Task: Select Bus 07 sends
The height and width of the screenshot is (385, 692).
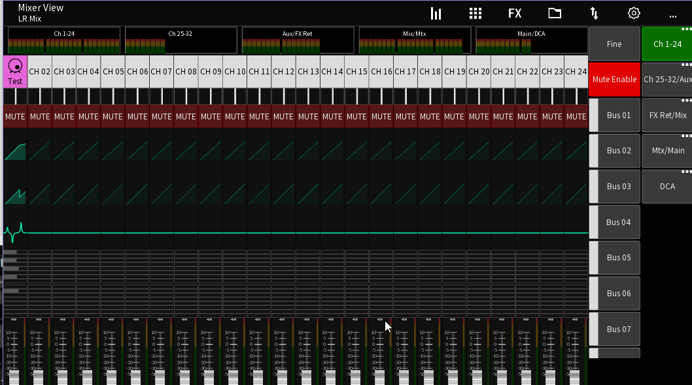Action: [x=614, y=329]
